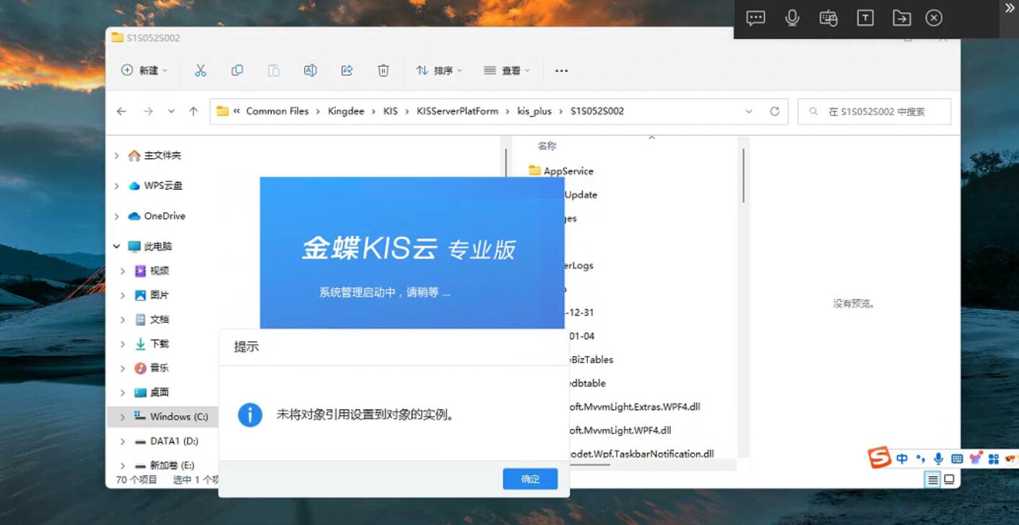The width and height of the screenshot is (1019, 525).
Task: Open the 查看 view dropdown
Action: 507,70
